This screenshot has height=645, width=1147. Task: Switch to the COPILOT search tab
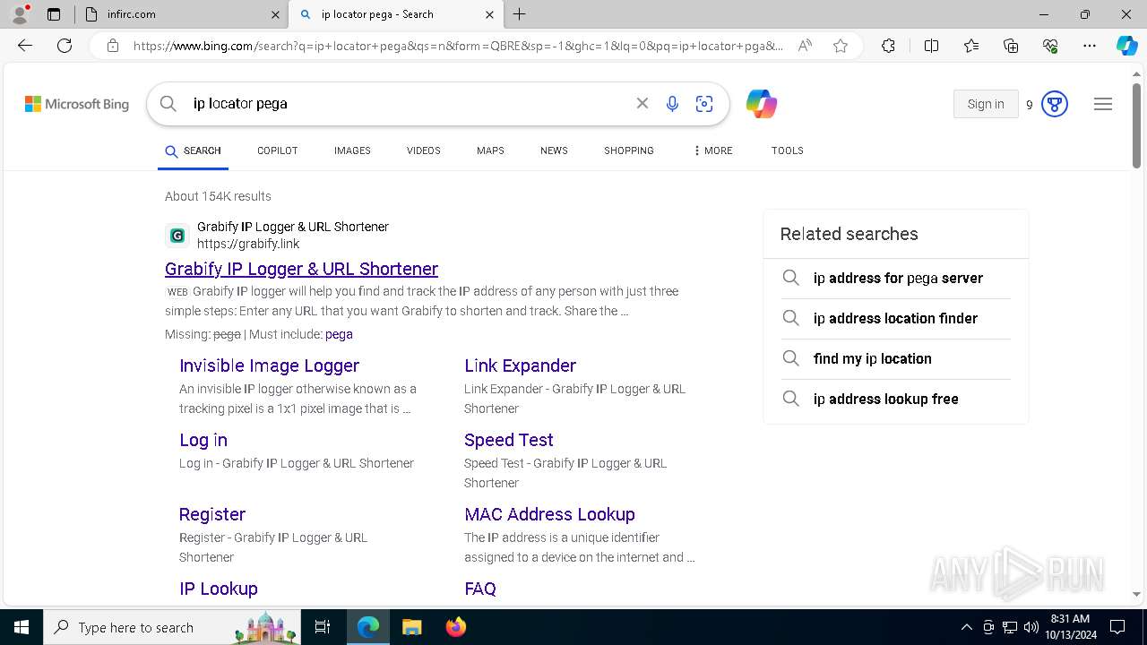pos(277,150)
